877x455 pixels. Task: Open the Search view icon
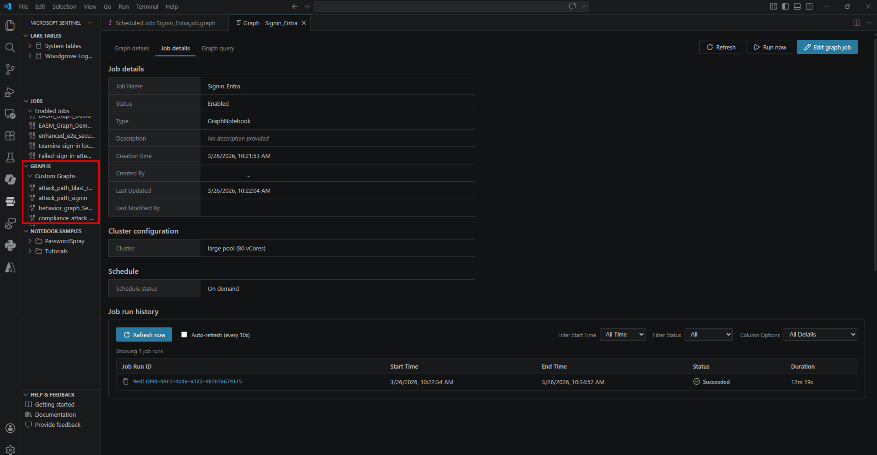(10, 47)
